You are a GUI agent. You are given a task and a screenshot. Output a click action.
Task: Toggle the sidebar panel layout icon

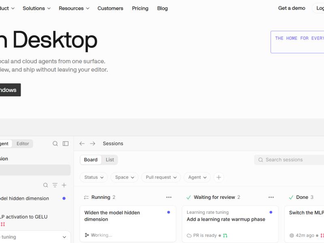66,144
